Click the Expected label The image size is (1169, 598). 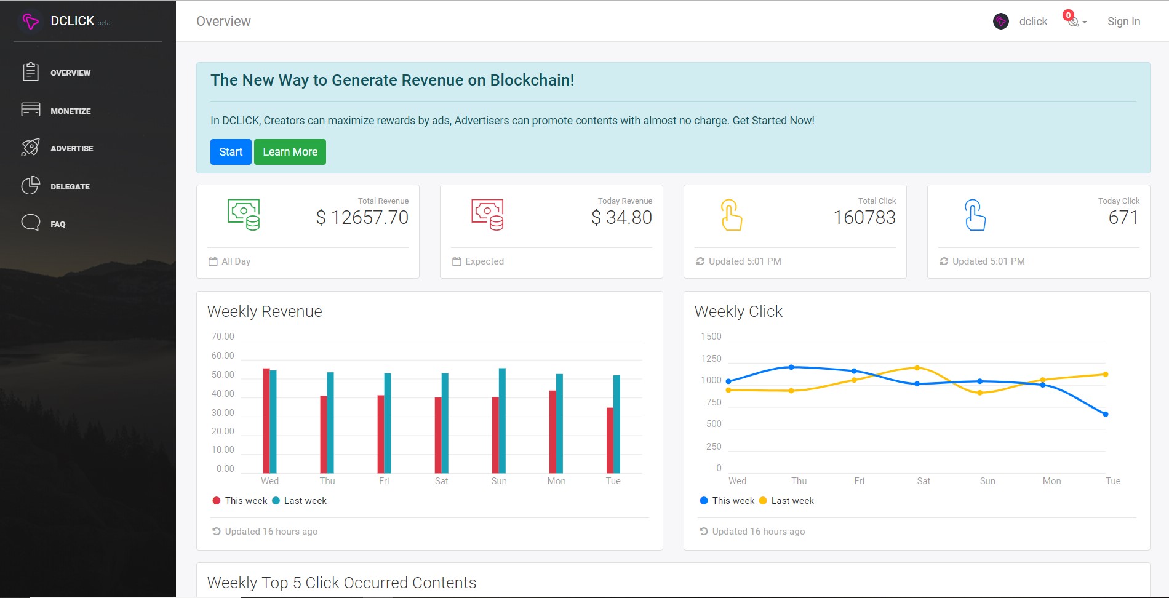pyautogui.click(x=484, y=261)
